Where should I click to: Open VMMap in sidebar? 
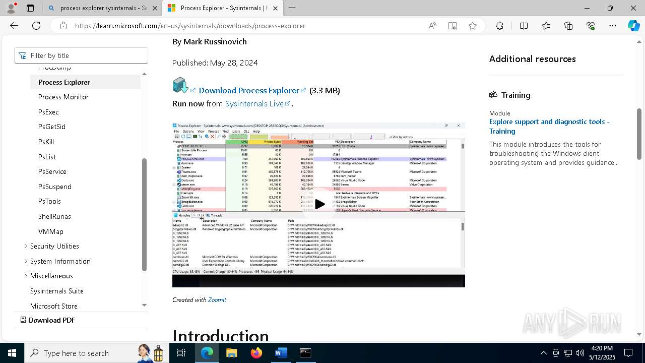coord(51,231)
